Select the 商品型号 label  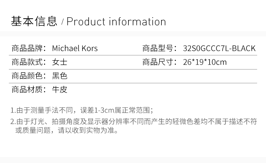point(160,48)
